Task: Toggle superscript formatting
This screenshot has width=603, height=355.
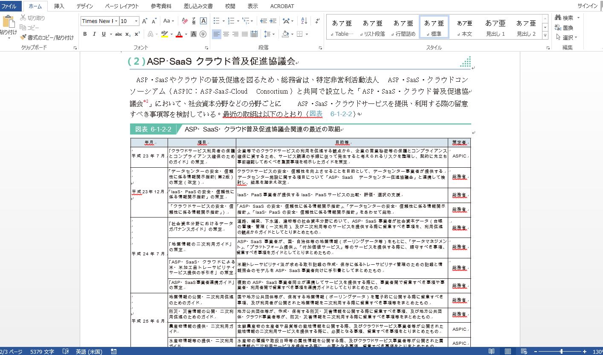Action: point(137,34)
